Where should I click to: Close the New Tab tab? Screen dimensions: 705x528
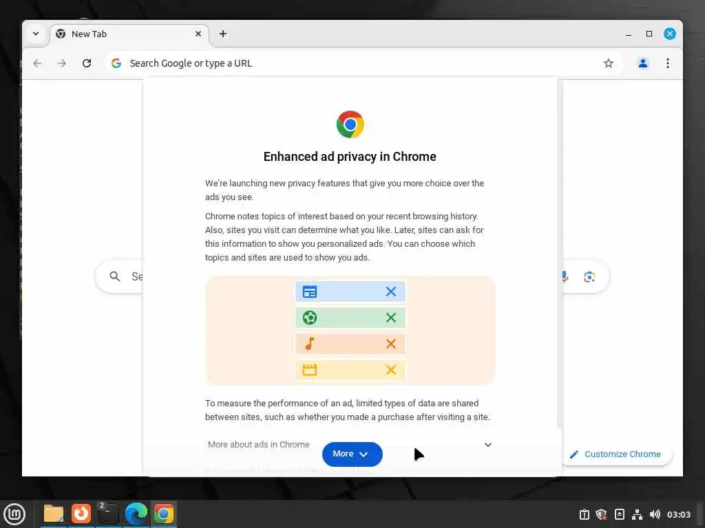click(x=198, y=34)
